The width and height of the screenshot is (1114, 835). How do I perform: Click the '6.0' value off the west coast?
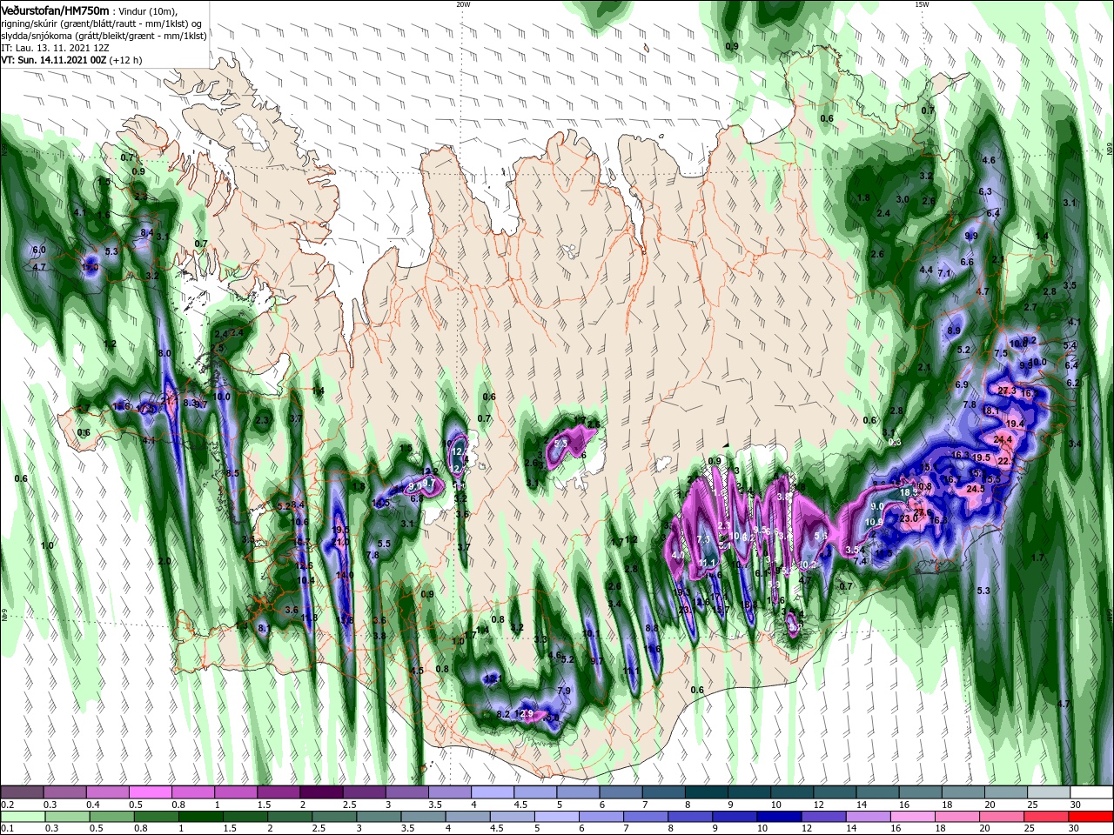point(39,250)
